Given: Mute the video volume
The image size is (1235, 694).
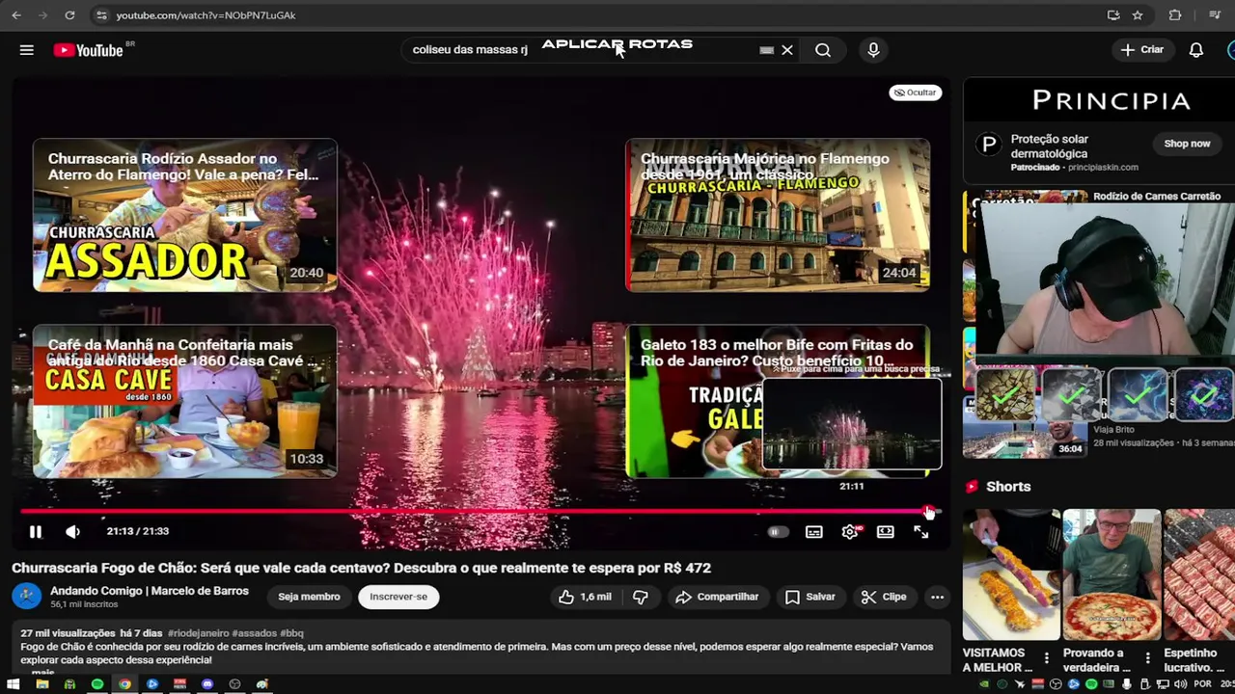Looking at the screenshot, I should (72, 532).
